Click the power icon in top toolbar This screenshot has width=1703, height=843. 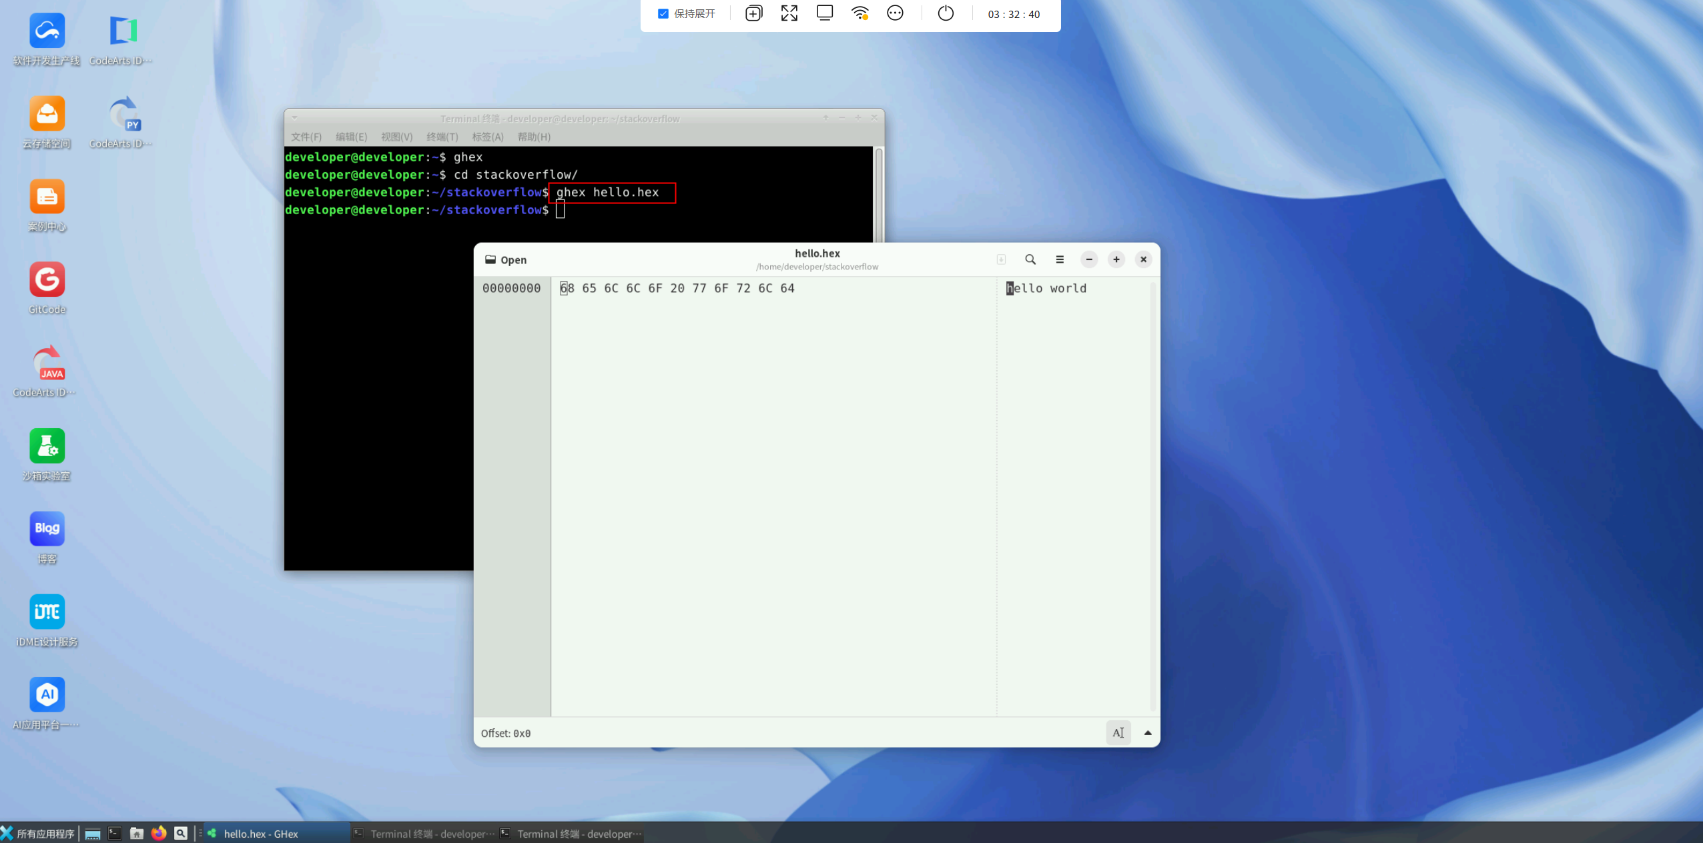pos(946,13)
